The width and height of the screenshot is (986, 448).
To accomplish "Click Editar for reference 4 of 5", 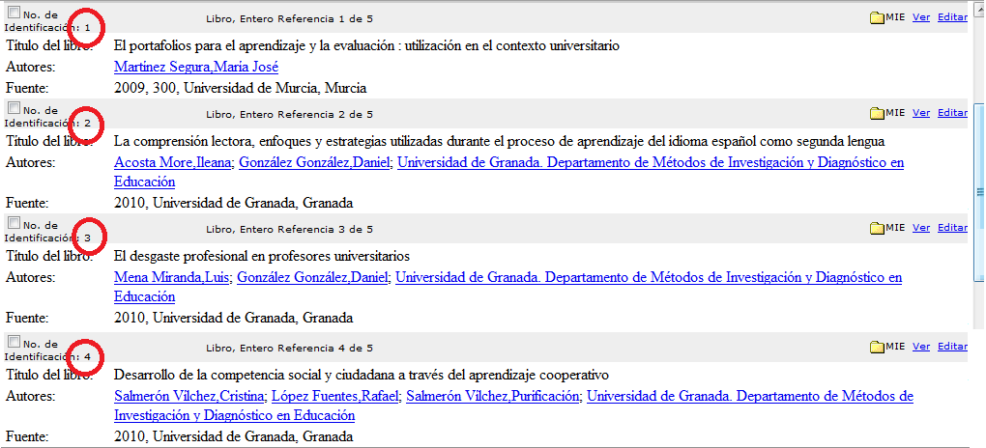I will pos(952,347).
